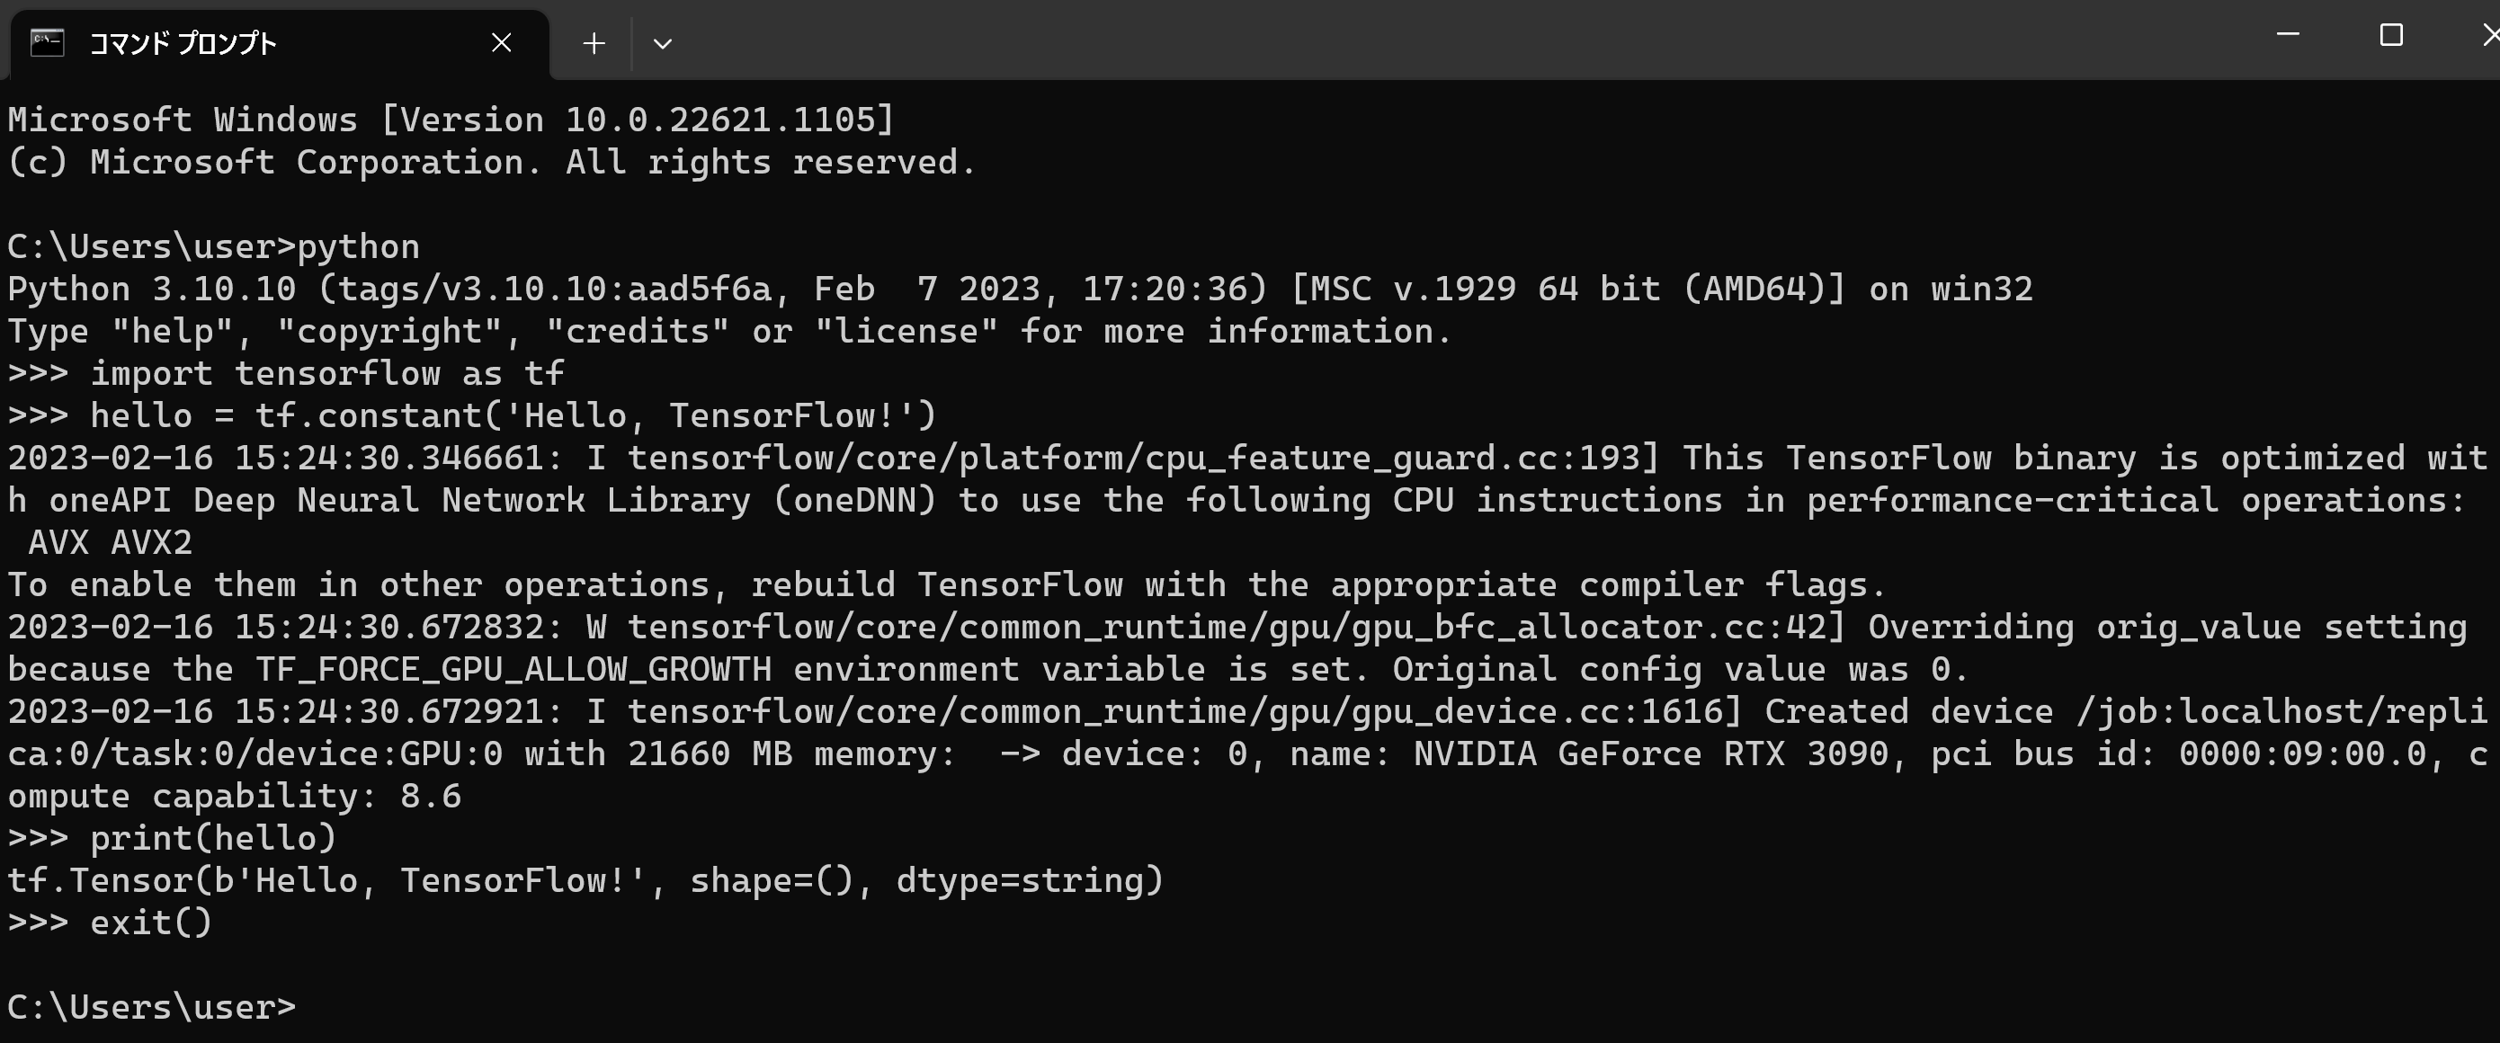Click the 'AVX AVX2' instruction line
Viewport: 2500px width, 1043px height.
click(x=111, y=542)
